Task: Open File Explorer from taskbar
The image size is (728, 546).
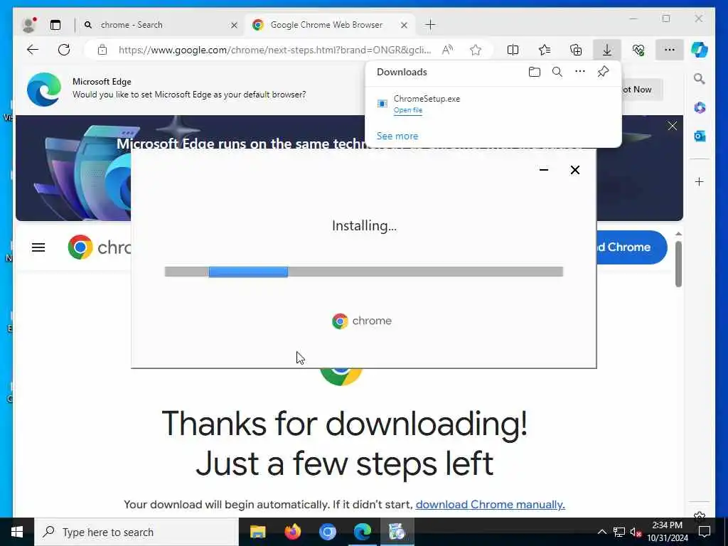Action: 257,532
